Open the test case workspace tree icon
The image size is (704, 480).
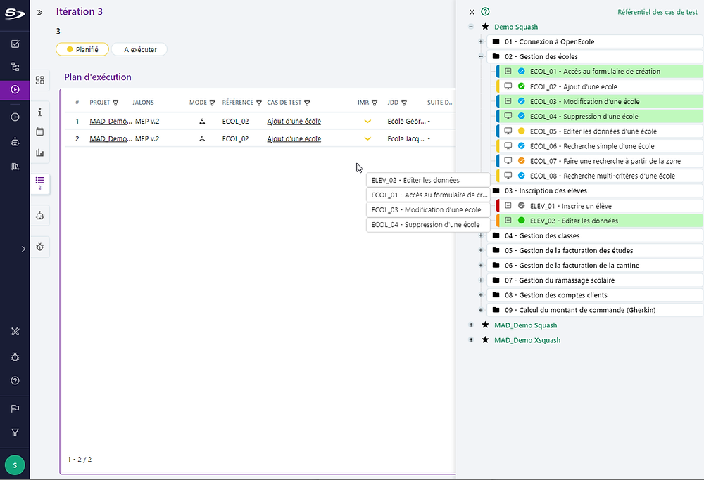[x=15, y=67]
